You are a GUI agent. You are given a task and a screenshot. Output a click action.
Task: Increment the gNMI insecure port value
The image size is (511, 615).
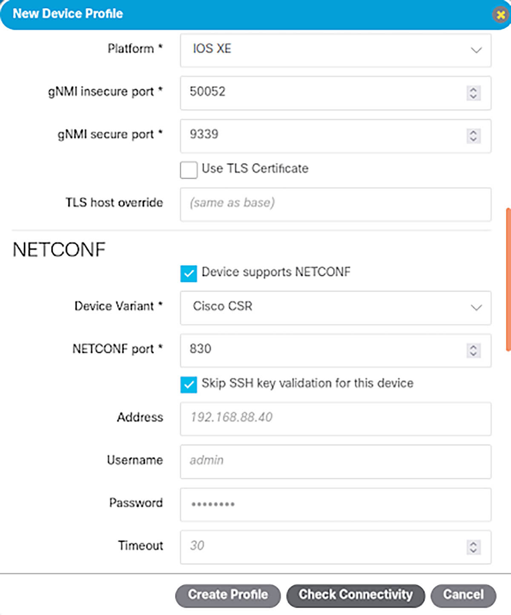[473, 90]
